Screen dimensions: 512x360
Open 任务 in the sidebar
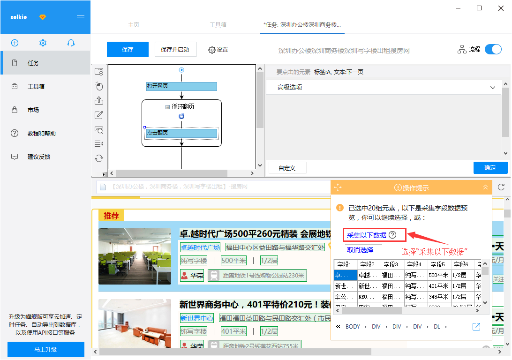tap(45, 63)
